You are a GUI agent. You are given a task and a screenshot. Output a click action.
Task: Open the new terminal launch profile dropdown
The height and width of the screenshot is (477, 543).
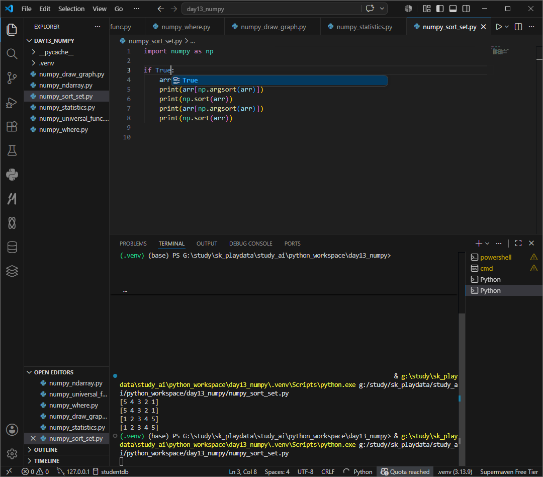487,244
